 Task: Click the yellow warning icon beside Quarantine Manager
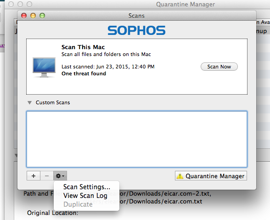(180, 176)
